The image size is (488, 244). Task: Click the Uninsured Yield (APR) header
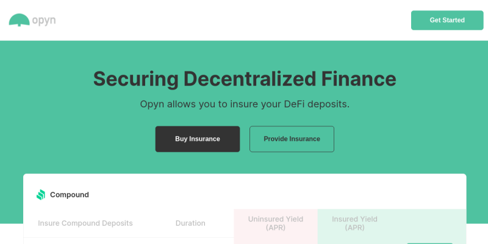click(x=276, y=223)
